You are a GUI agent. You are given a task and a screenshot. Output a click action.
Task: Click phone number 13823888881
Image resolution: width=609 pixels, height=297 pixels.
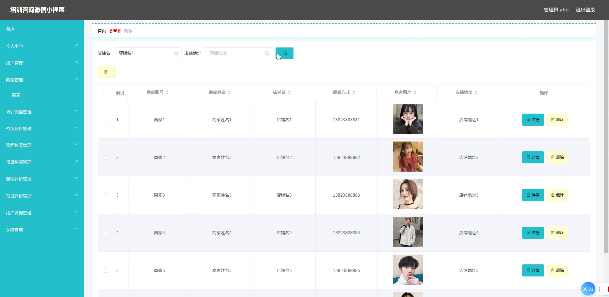coord(346,120)
